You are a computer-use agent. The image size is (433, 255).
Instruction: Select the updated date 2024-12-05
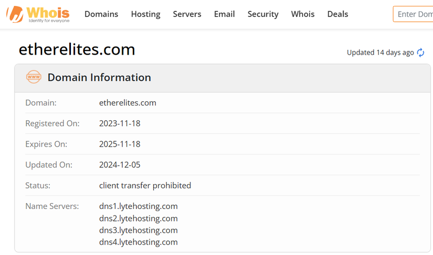point(120,165)
